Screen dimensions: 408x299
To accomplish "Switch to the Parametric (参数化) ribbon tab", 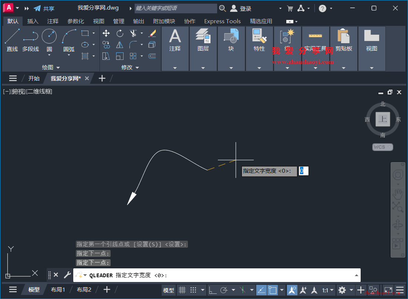I will (76, 21).
